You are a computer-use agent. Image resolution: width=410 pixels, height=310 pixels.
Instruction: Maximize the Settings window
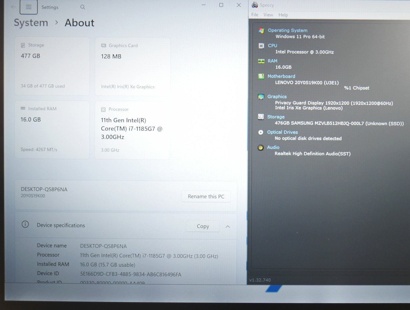[221, 5]
